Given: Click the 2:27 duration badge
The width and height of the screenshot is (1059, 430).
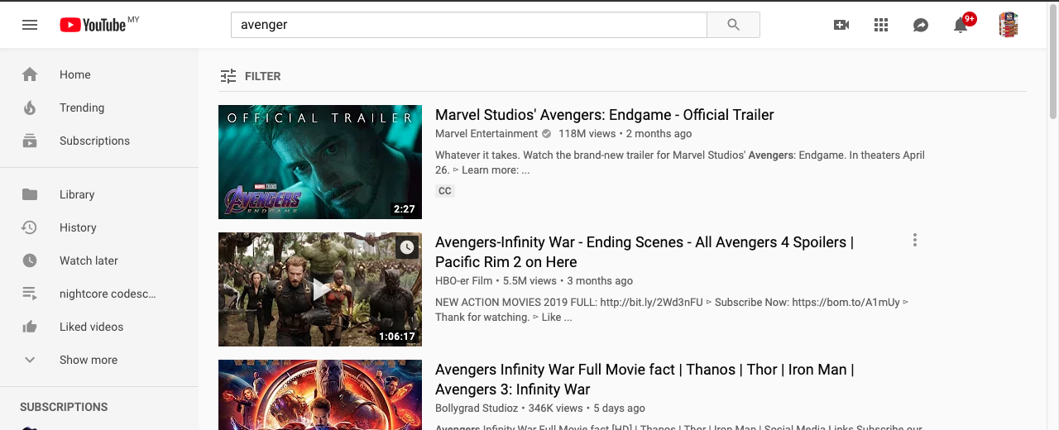Looking at the screenshot, I should (x=405, y=209).
